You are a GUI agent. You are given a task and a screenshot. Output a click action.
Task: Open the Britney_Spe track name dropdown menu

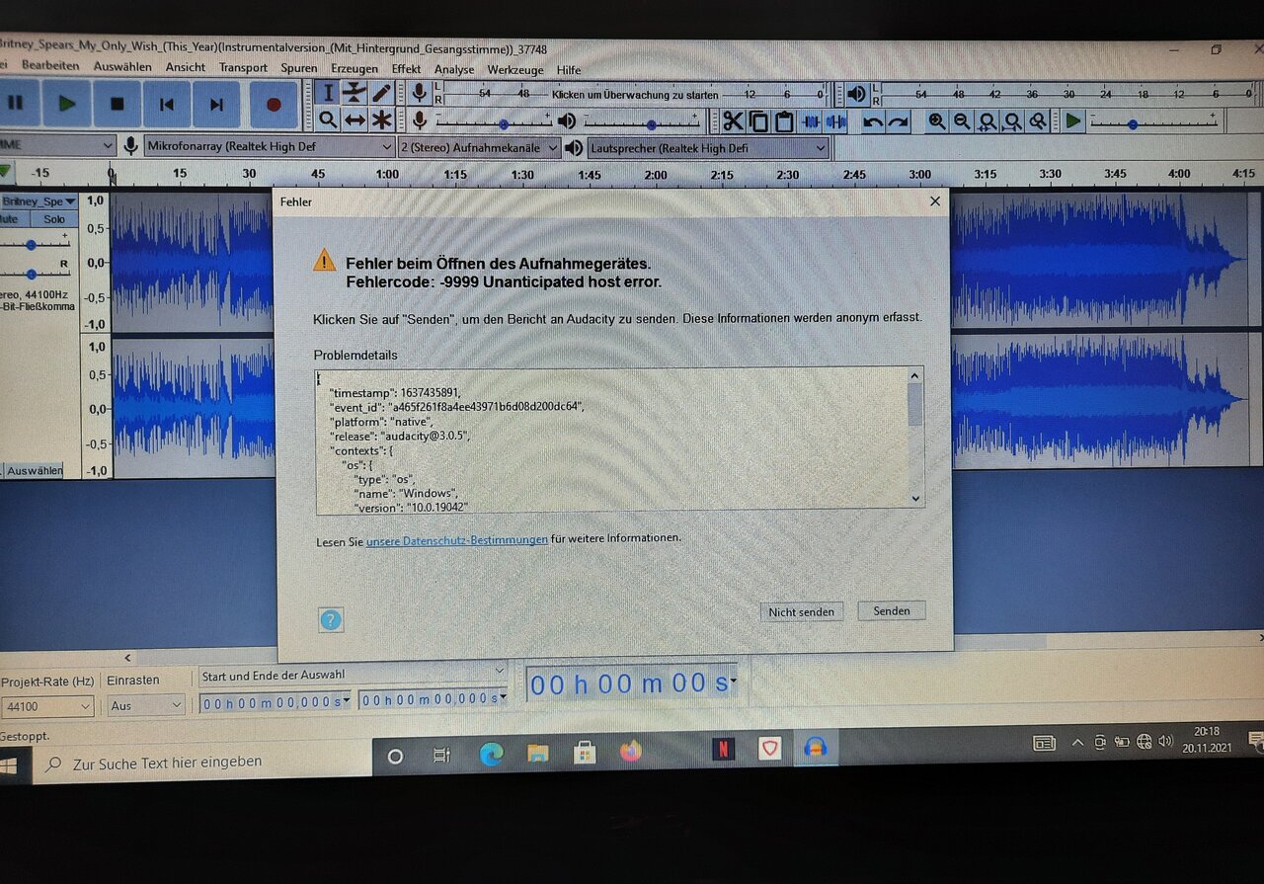click(x=39, y=201)
